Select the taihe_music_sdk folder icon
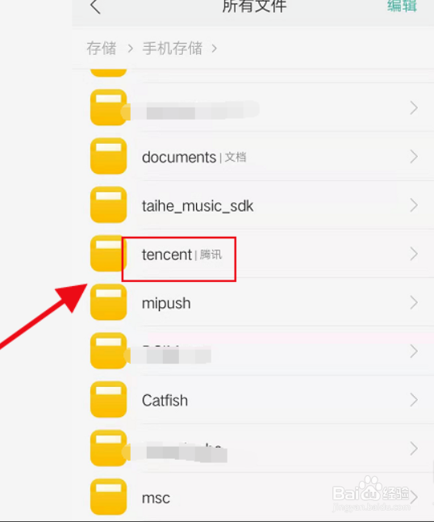The image size is (434, 522). (x=108, y=204)
